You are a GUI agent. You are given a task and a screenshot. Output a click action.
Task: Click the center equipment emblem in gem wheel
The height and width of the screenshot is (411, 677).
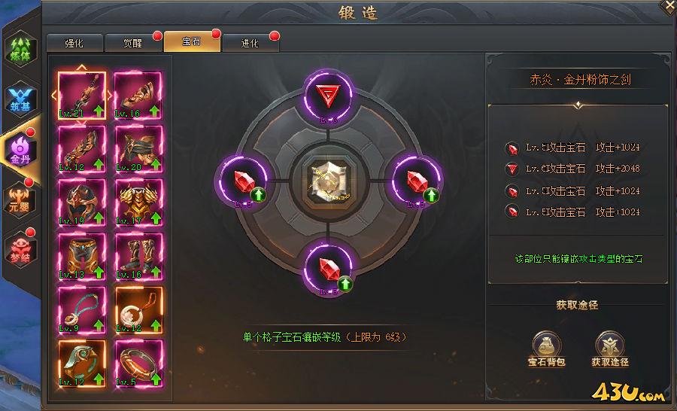click(x=329, y=182)
